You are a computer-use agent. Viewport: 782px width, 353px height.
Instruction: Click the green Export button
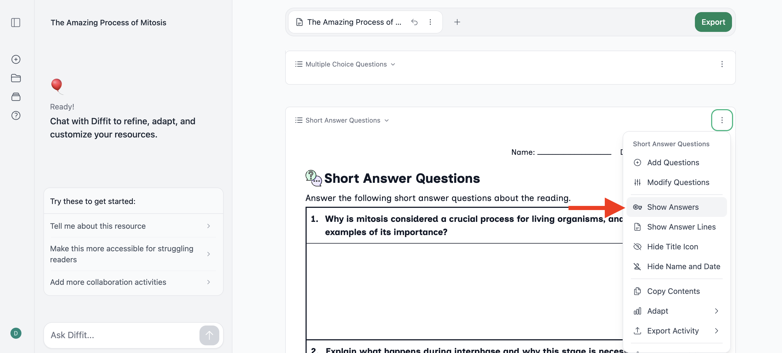click(713, 22)
